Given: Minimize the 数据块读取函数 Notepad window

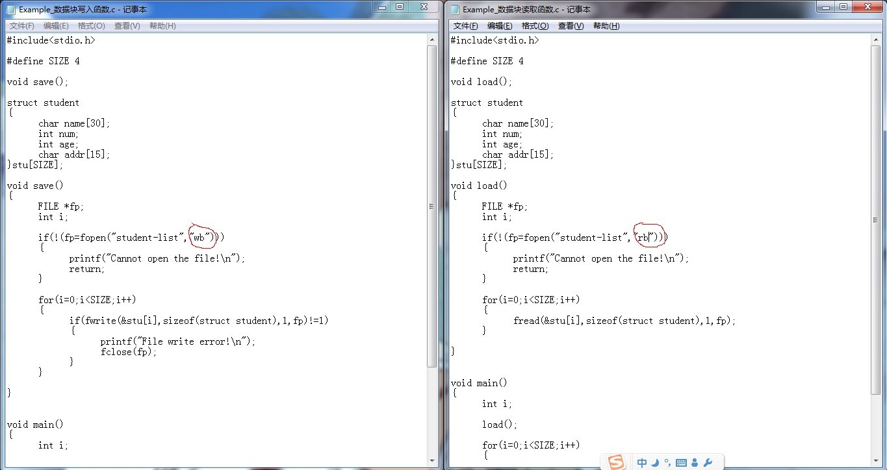Looking at the screenshot, I should point(827,6).
